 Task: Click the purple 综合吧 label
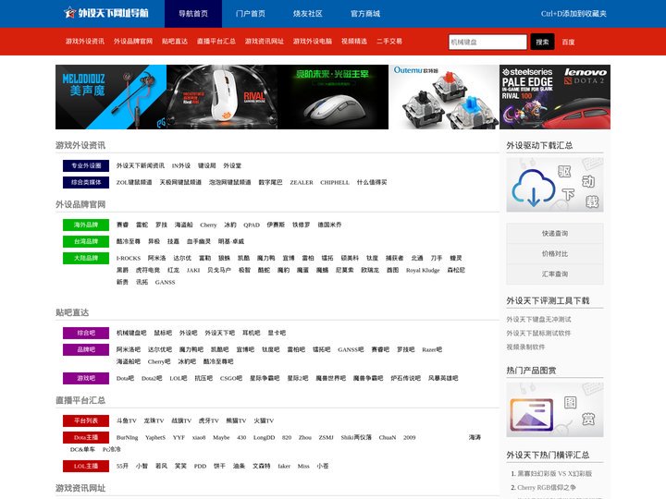coord(86,333)
